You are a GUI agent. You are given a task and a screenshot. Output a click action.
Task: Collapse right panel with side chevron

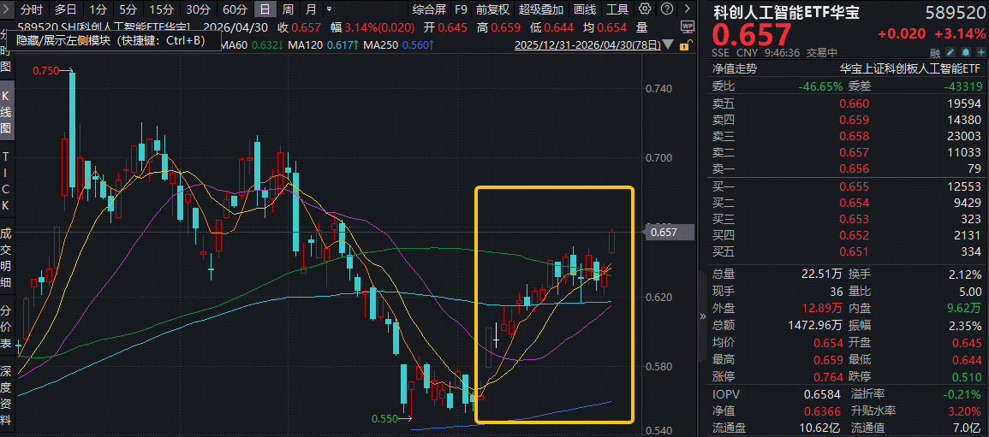click(703, 313)
